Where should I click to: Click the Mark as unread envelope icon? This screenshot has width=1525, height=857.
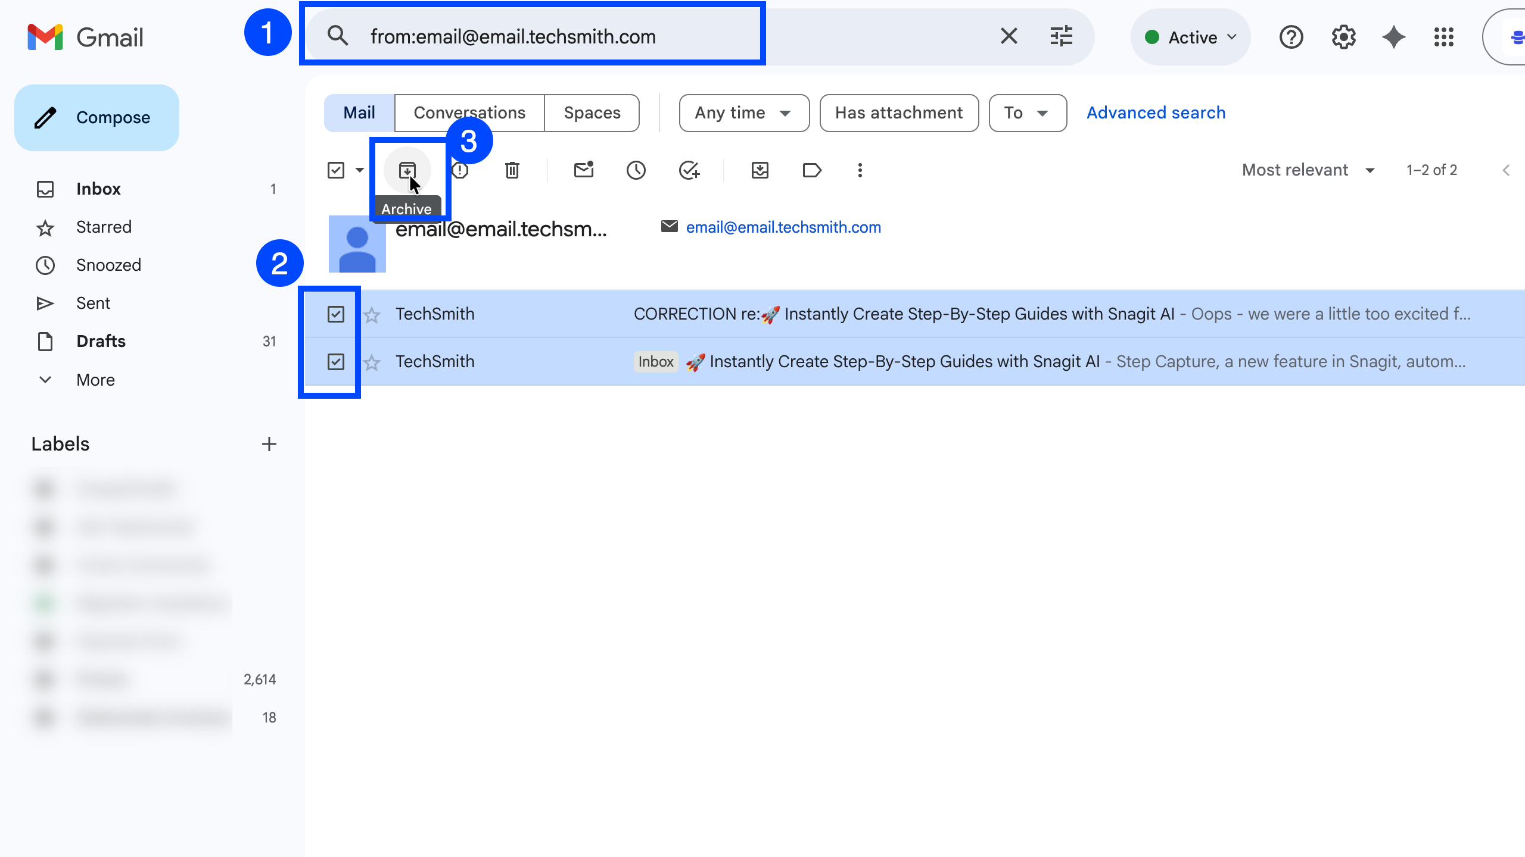[583, 170]
